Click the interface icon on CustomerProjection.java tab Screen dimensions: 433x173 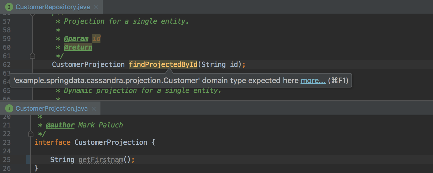[9, 109]
